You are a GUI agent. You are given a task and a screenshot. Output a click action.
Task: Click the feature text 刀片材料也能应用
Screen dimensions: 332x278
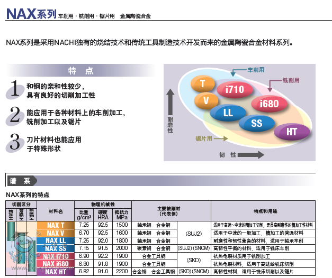coord(54,140)
